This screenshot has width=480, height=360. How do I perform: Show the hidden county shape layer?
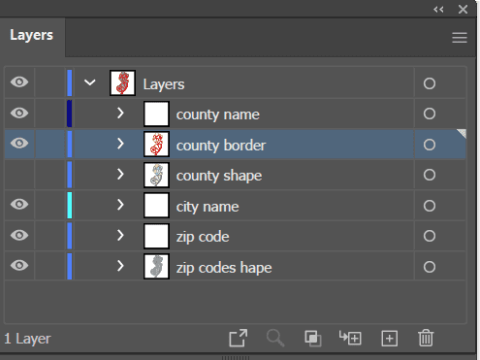pyautogui.click(x=19, y=175)
